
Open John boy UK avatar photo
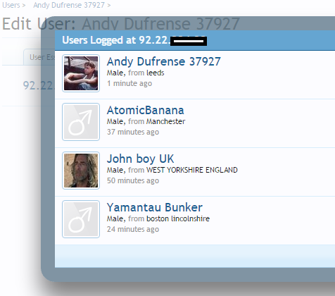point(81,171)
